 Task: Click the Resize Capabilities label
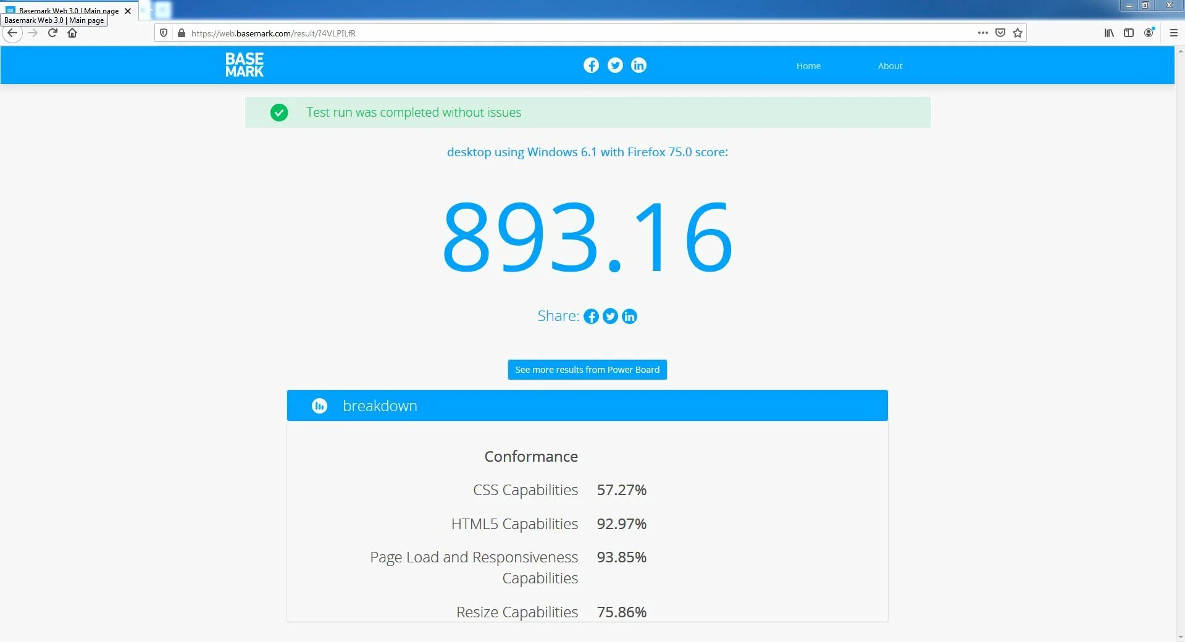pos(517,612)
